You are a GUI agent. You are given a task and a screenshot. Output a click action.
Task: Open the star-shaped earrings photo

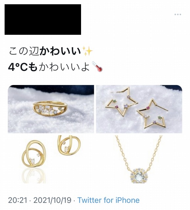[139, 109]
